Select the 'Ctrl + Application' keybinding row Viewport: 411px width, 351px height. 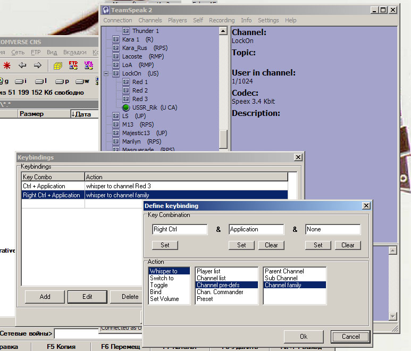pos(155,186)
